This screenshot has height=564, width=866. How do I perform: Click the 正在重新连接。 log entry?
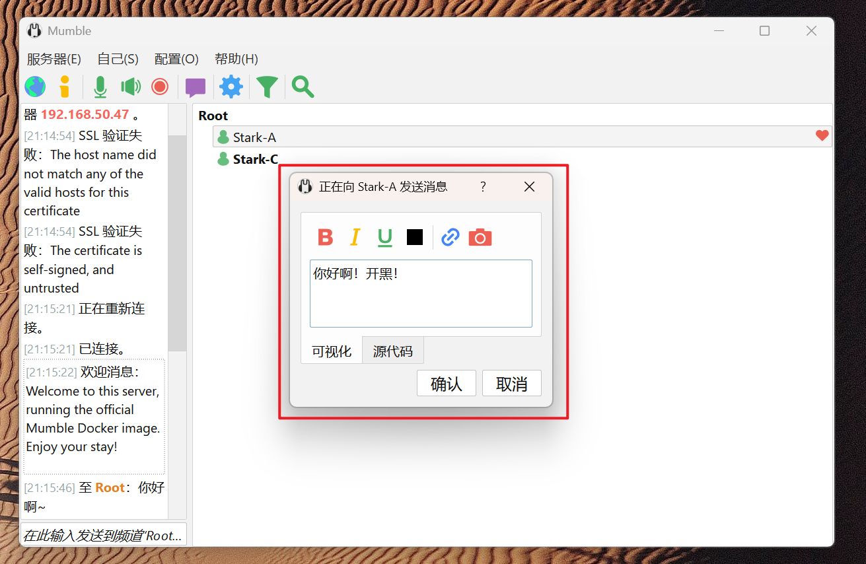(84, 318)
